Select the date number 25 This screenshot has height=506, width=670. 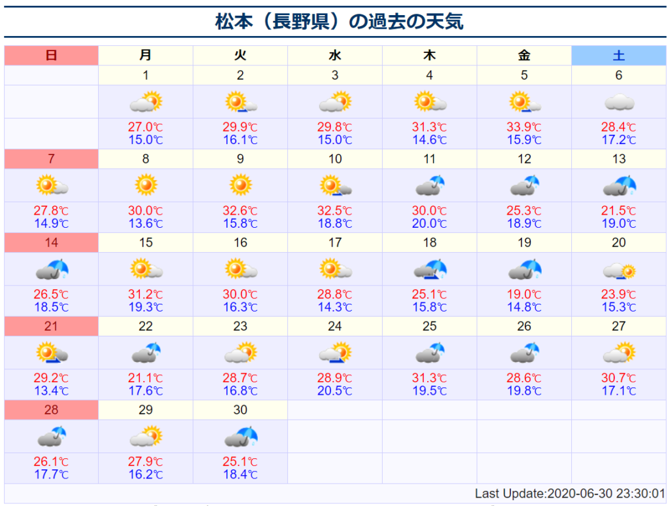point(429,327)
